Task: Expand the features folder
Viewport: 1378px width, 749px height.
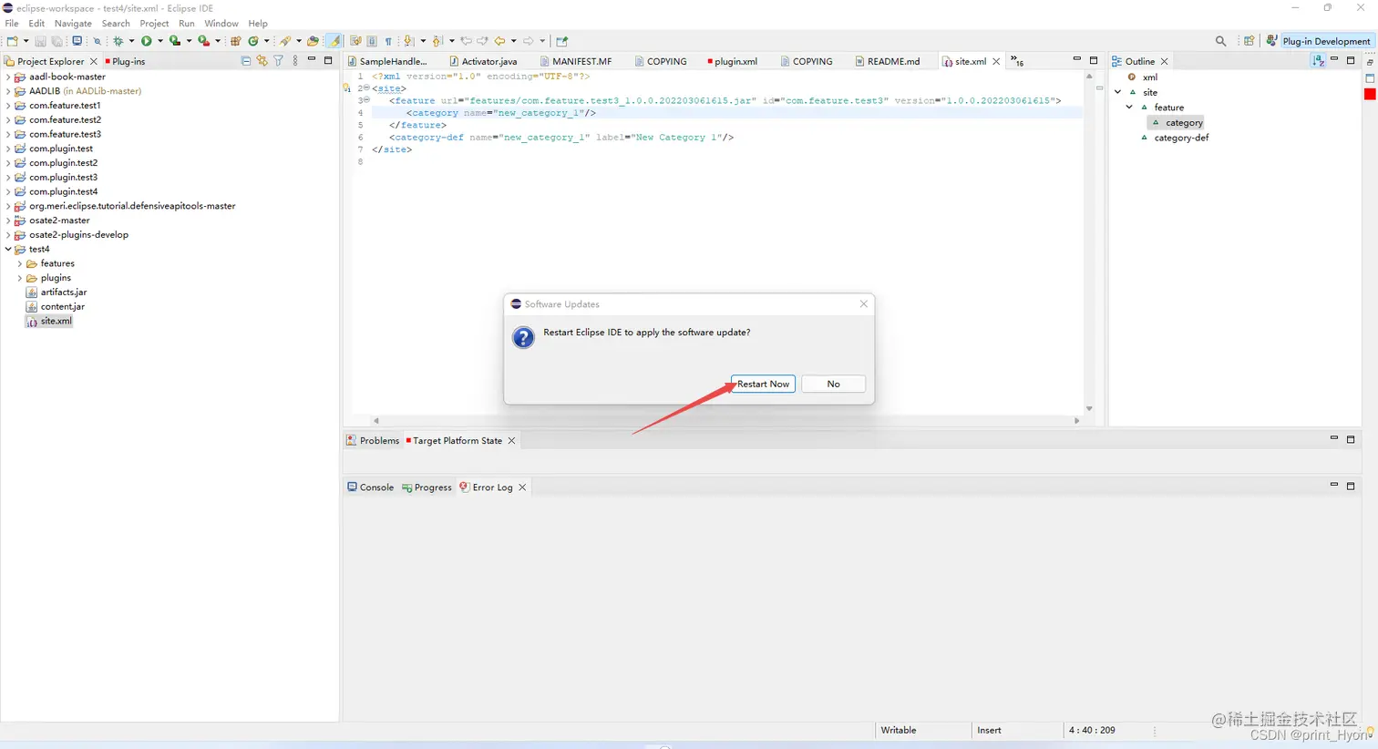Action: [x=20, y=263]
